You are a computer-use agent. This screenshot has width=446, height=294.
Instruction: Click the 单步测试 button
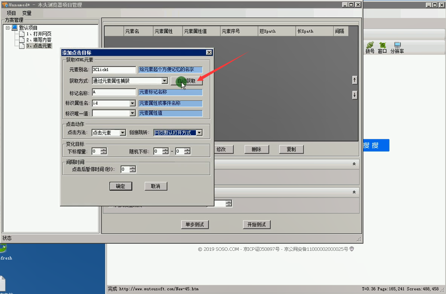195,224
